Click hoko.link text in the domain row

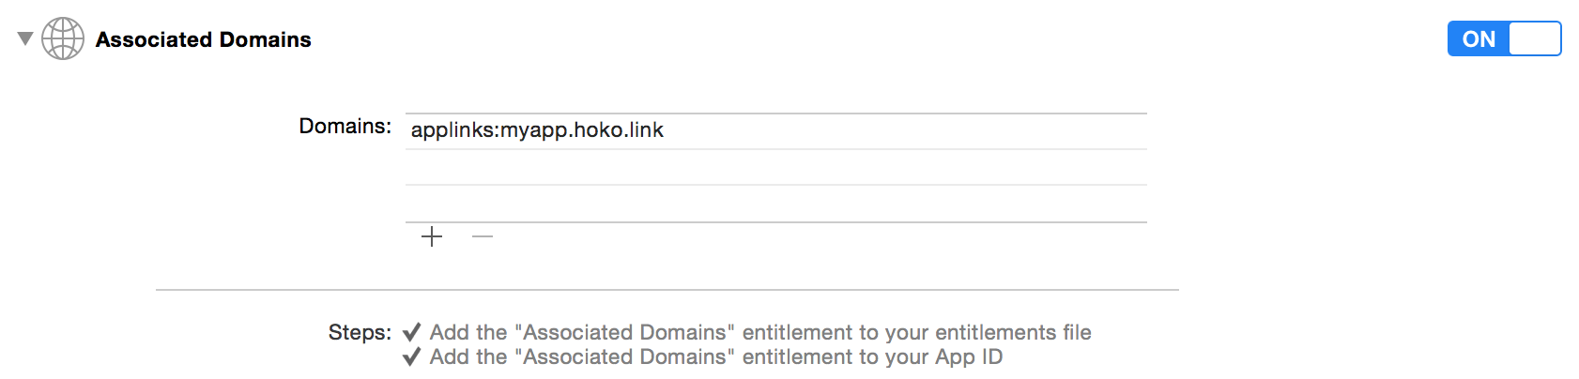pos(619,129)
